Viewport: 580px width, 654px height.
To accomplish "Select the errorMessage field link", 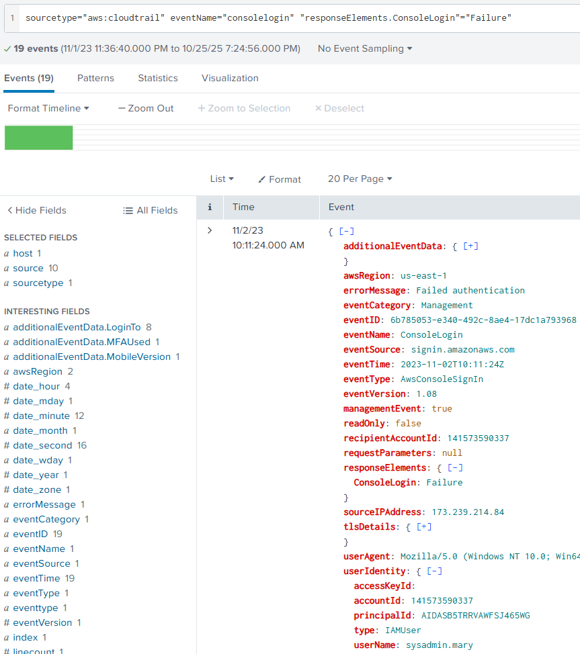I will coord(44,504).
